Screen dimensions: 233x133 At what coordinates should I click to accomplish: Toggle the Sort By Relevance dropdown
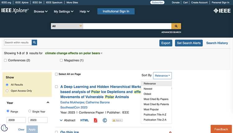pyautogui.click(x=162, y=76)
